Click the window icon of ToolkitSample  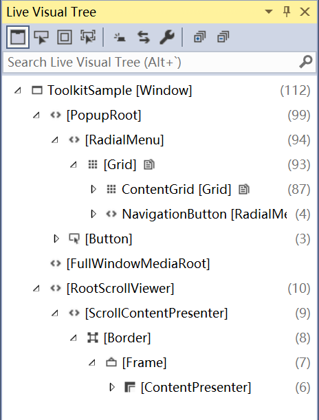37,91
